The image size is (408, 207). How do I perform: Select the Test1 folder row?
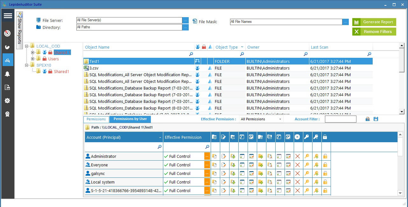(228, 61)
